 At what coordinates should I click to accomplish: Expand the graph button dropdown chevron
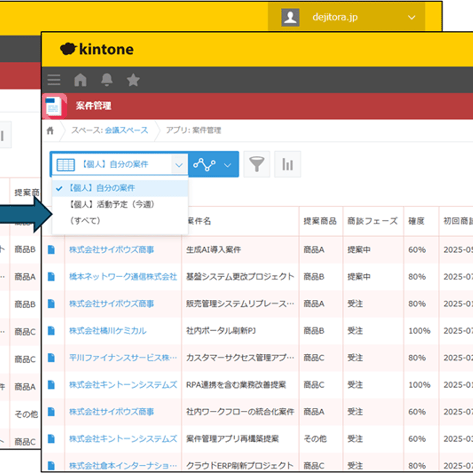228,165
